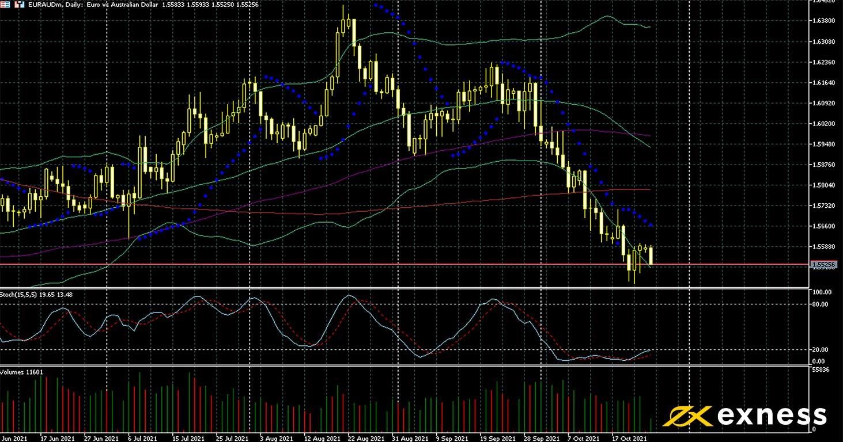This screenshot has width=843, height=442.
Task: Click the current price tag 1.55256
Action: click(x=822, y=265)
